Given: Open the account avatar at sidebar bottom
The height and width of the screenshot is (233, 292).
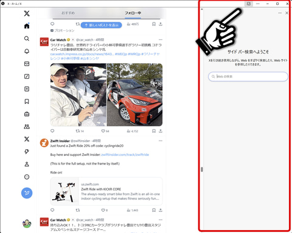Looking at the screenshot, I should coord(27,224).
